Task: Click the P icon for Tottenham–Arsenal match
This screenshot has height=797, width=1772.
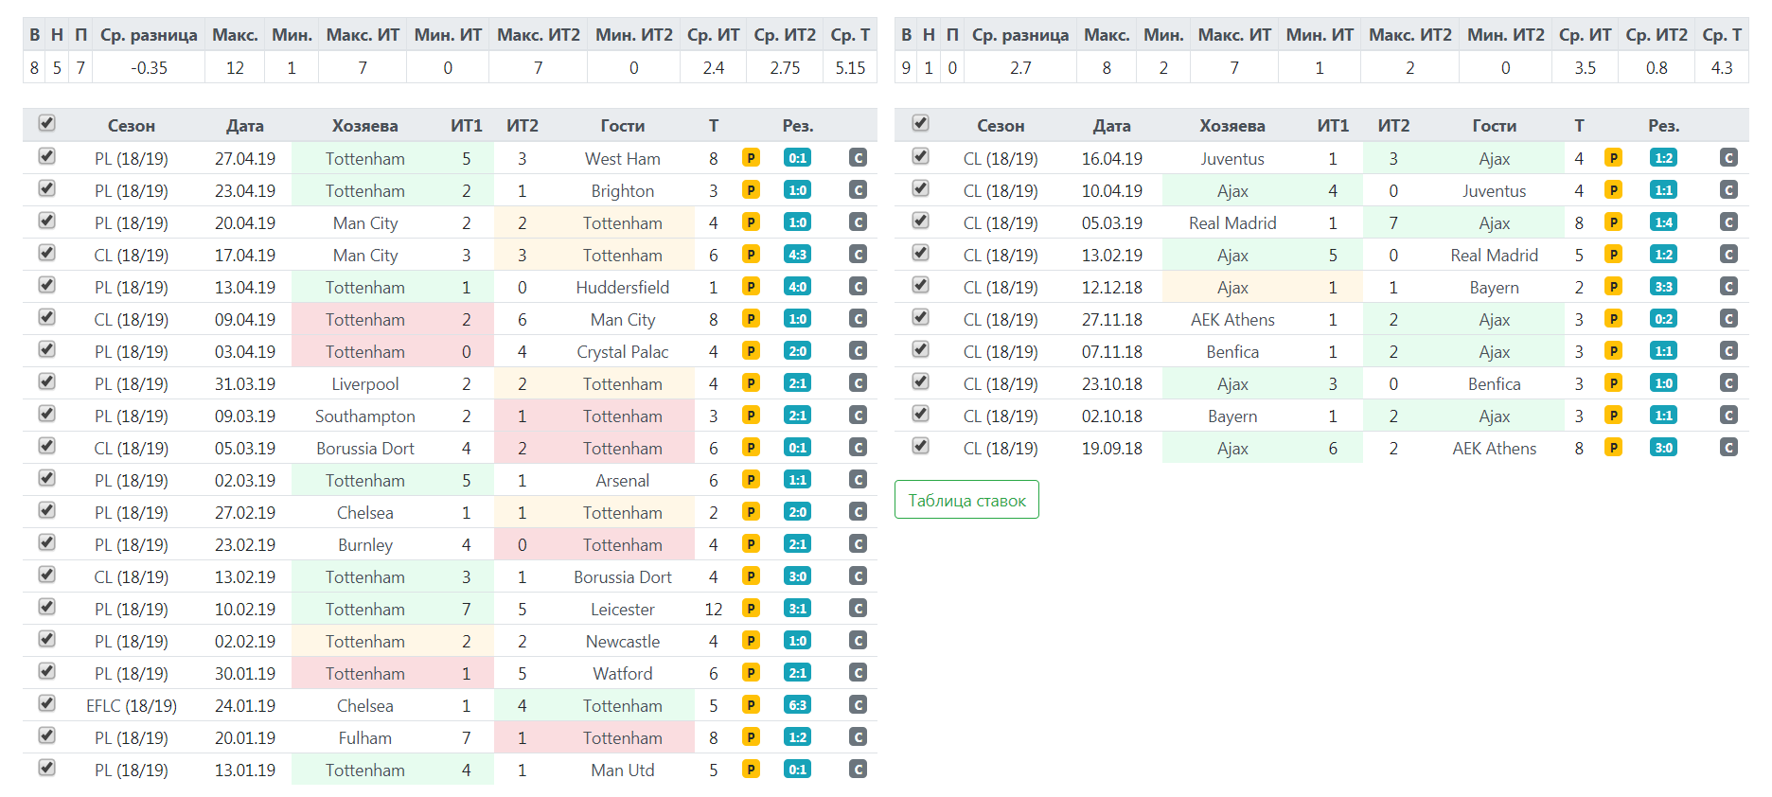Action: click(751, 480)
